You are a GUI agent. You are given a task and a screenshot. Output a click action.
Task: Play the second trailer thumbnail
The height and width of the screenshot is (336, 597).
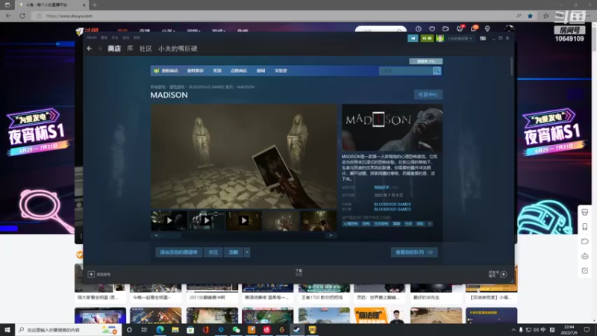(207, 220)
